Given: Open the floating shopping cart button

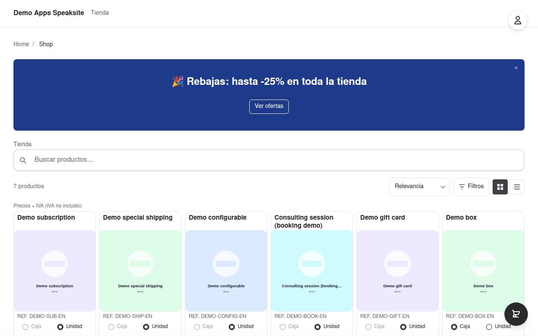Looking at the screenshot, I should [516, 314].
